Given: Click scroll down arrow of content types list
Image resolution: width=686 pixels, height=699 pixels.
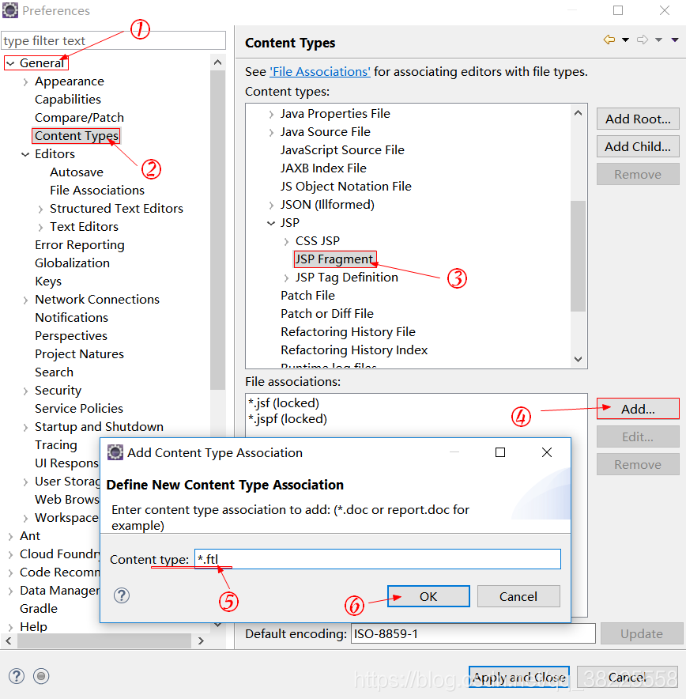Looking at the screenshot, I should pos(579,359).
